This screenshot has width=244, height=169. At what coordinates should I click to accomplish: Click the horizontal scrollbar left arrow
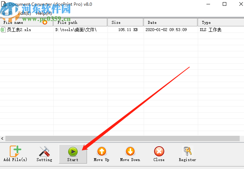click(x=3, y=138)
